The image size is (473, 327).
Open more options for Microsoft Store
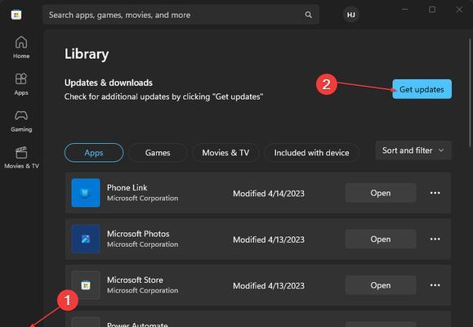pos(435,285)
